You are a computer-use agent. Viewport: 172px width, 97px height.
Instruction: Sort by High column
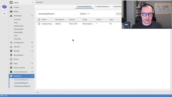[x=112, y=20]
